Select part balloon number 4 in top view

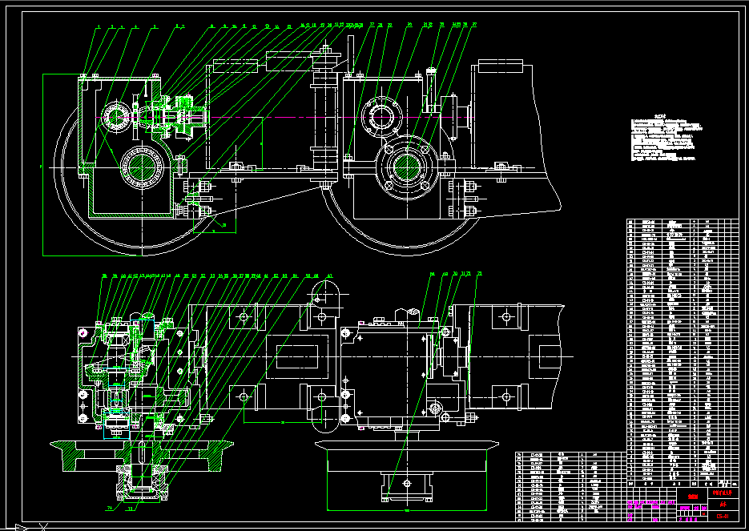136,27
